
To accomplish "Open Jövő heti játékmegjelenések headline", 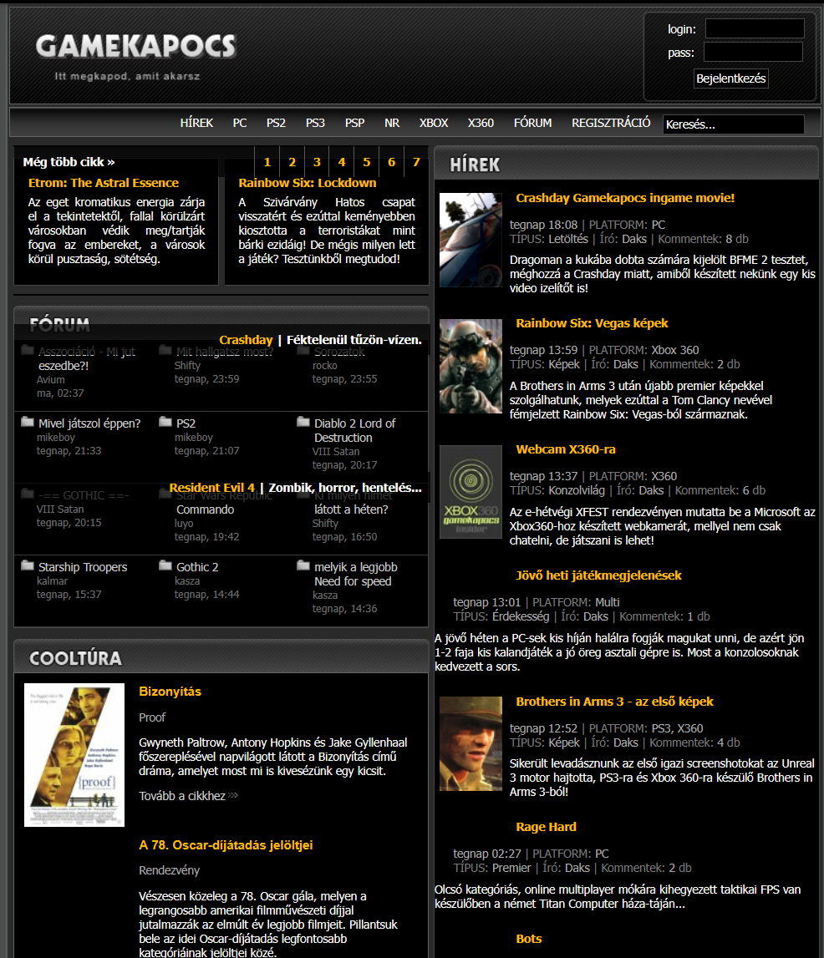I will click(598, 575).
